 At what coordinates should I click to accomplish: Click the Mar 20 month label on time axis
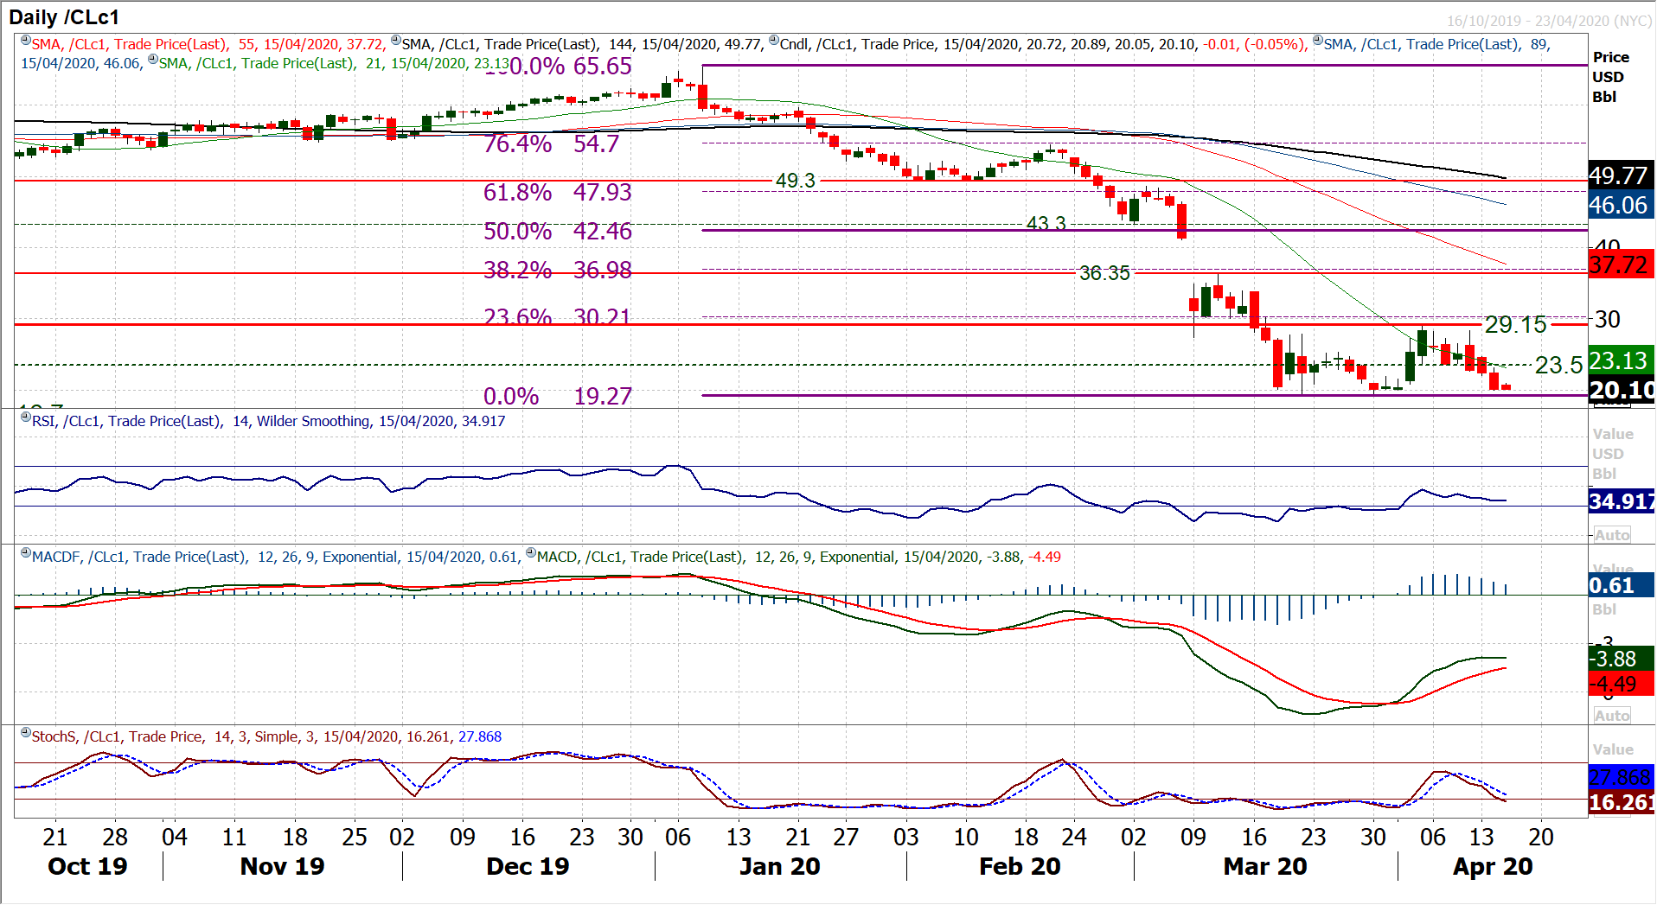pyautogui.click(x=1265, y=866)
